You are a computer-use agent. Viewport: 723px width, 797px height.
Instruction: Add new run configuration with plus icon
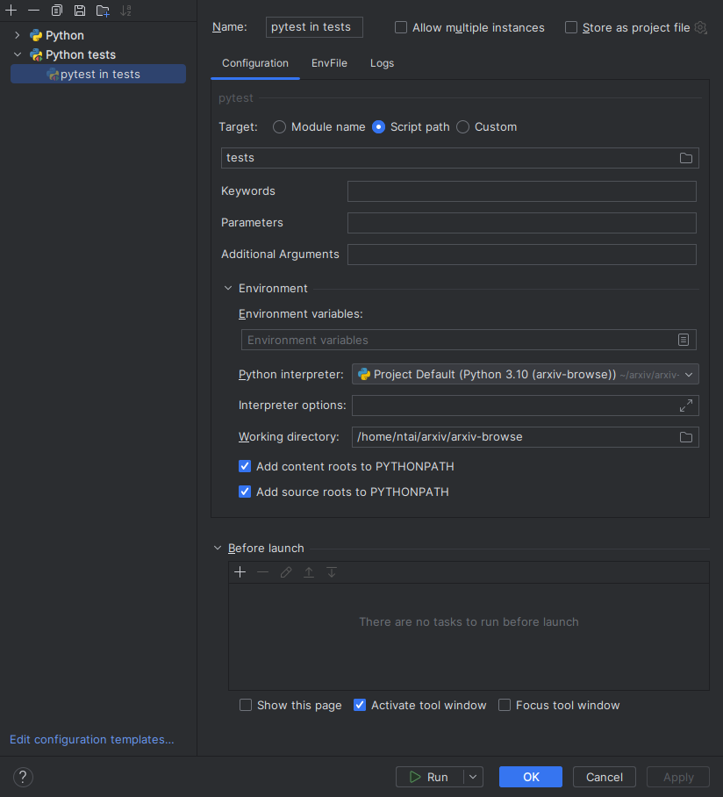(x=11, y=11)
